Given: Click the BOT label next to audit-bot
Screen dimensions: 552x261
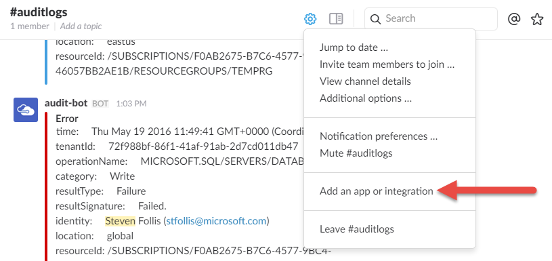Looking at the screenshot, I should 100,104.
